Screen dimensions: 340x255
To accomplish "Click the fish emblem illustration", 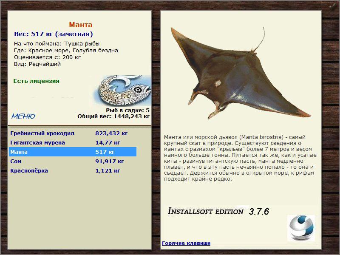I will pyautogui.click(x=123, y=90).
